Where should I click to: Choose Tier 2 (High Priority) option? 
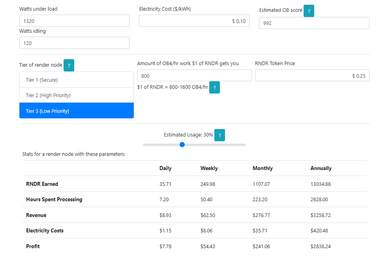tap(77, 95)
